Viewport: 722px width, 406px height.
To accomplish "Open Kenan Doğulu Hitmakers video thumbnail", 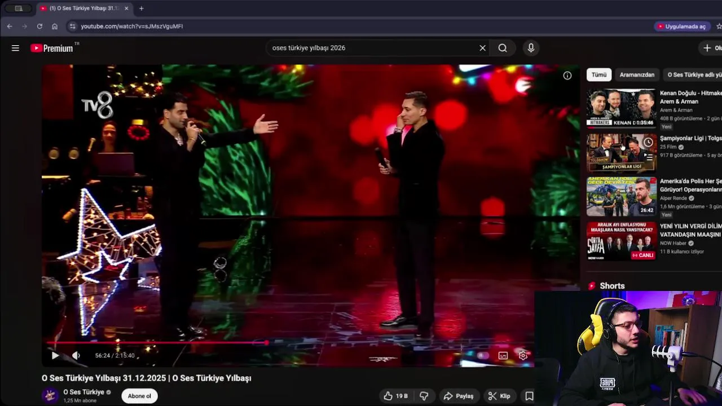I will coord(622,108).
